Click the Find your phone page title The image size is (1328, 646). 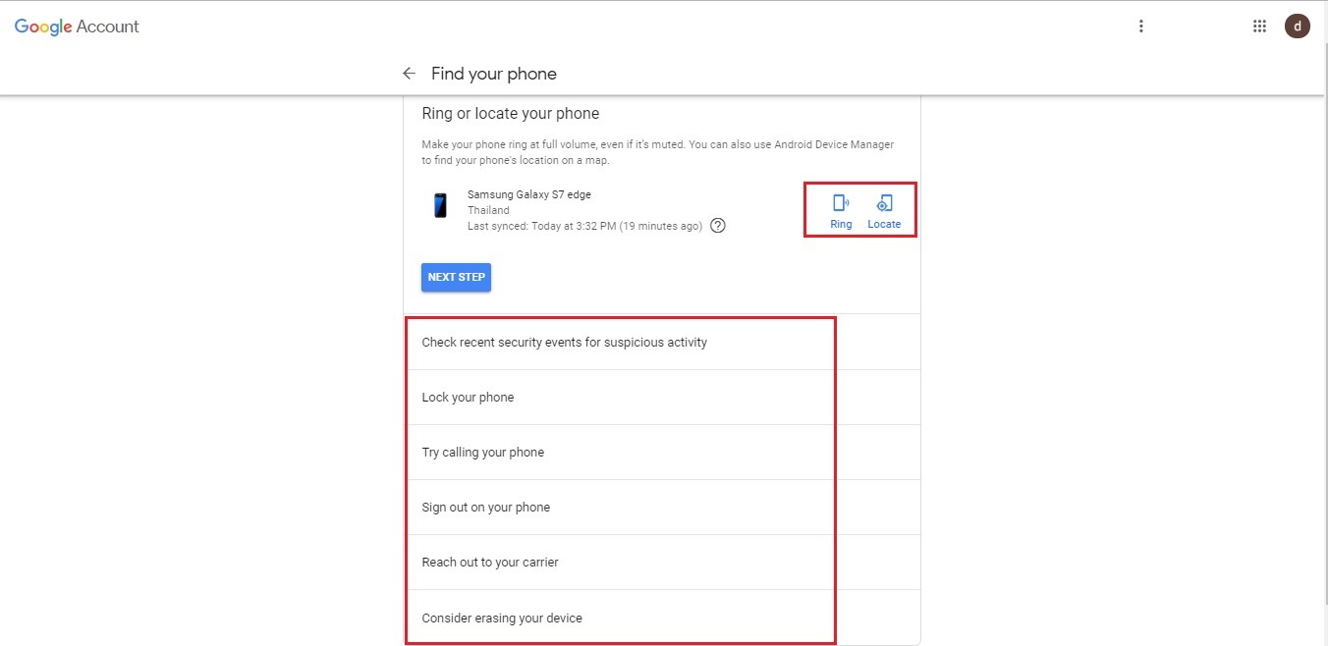pos(493,74)
